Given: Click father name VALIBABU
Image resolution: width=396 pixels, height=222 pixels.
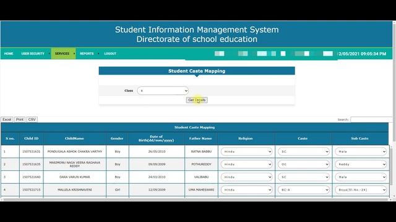Looking at the screenshot, I should (x=201, y=177).
